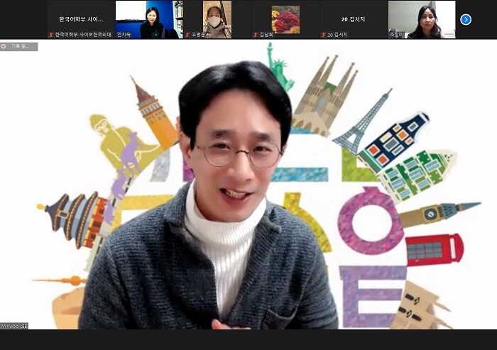Select 김남희's flower profile picture tile
The width and height of the screenshot is (497, 350).
coord(285,20)
